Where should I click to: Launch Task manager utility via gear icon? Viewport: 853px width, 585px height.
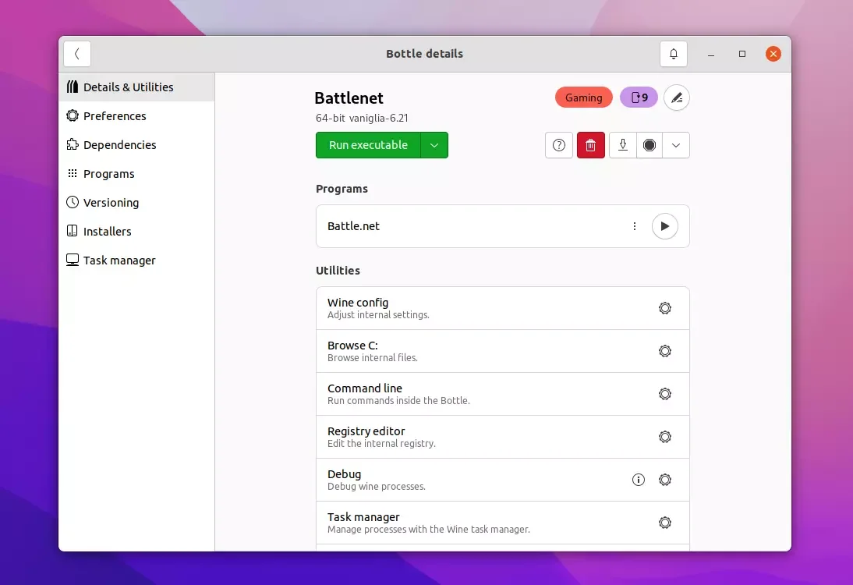665,523
